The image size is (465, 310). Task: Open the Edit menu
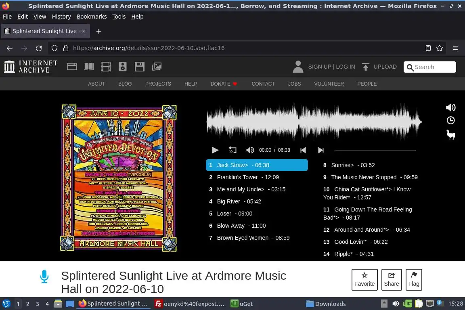pos(23,17)
